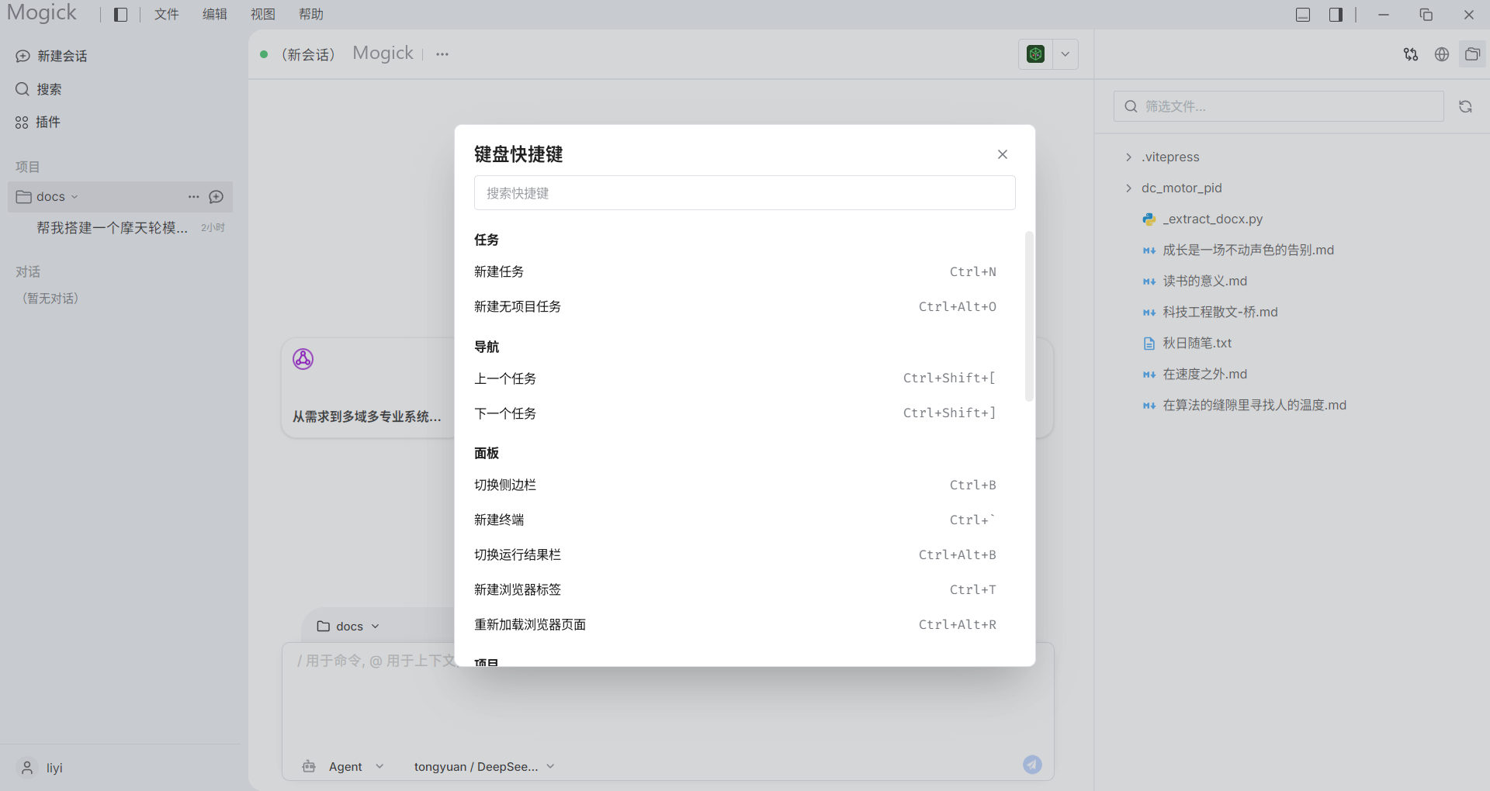Open 成长是一场不动声色的告别.md
The width and height of the screenshot is (1490, 791).
[1239, 250]
